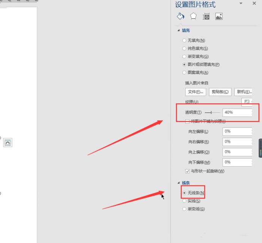Image resolution: width=262 pixels, height=243 pixels.
Task: Select 纯色填充(S) radio option
Action: (184, 48)
